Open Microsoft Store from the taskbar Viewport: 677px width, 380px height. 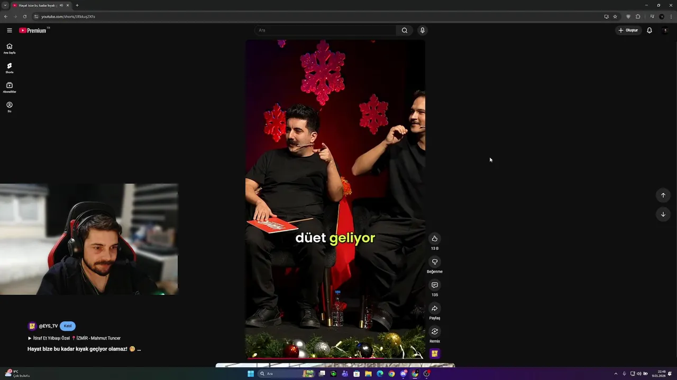tap(356, 374)
